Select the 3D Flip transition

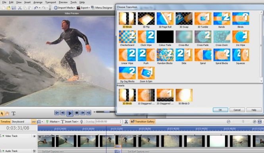[x=146, y=20]
